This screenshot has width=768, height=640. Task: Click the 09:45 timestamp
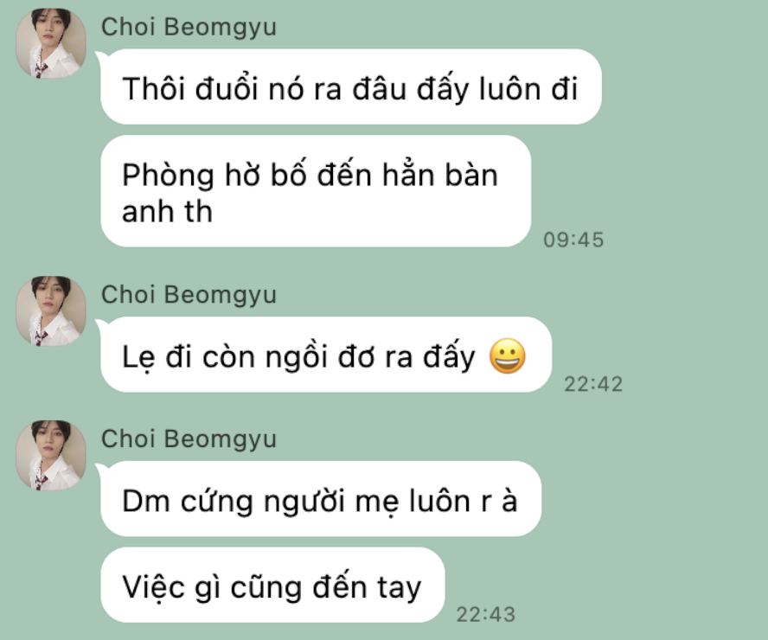(573, 240)
